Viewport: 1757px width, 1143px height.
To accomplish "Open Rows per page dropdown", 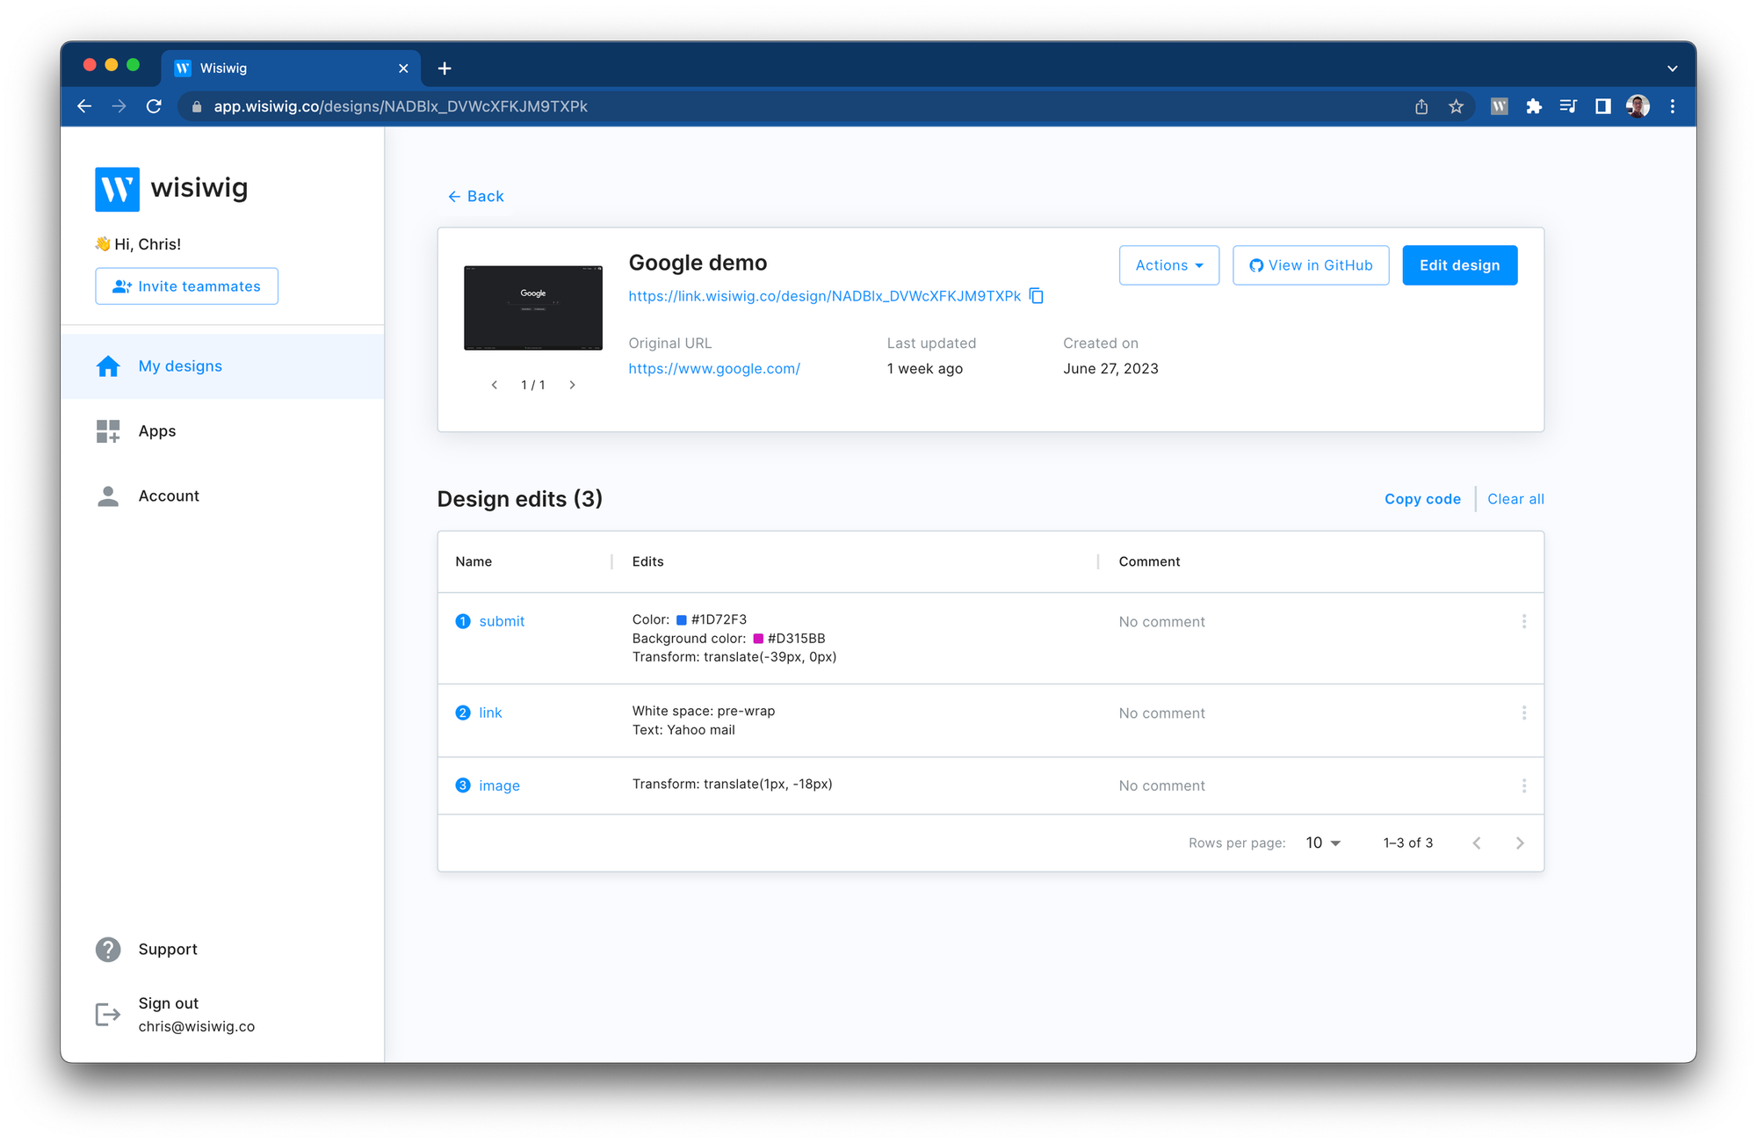I will [1323, 843].
